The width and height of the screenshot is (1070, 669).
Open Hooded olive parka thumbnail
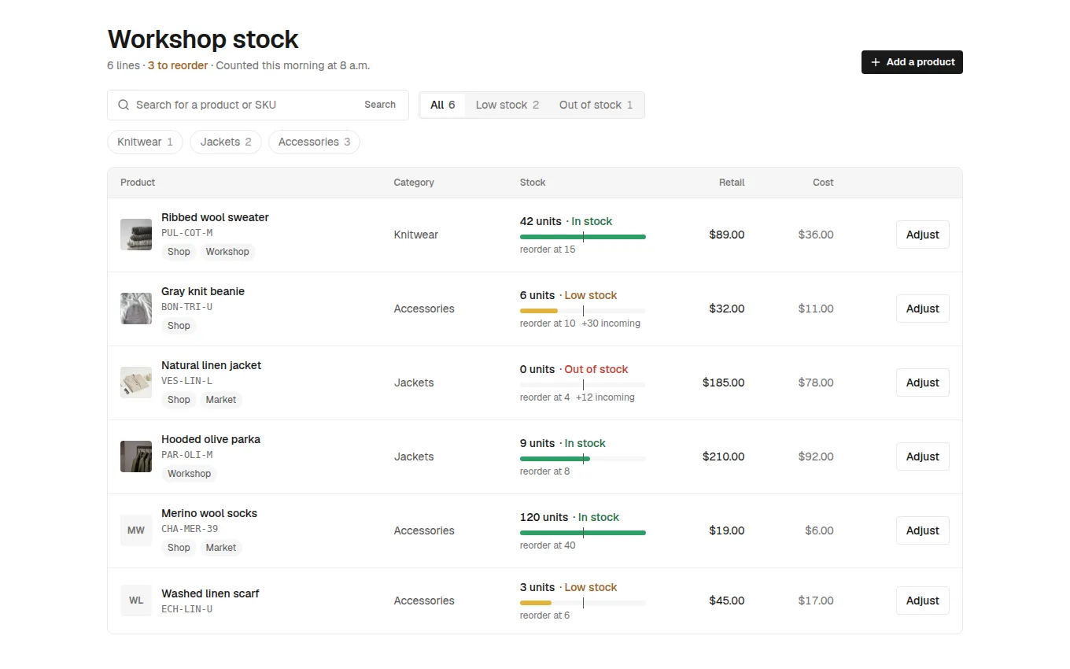point(136,456)
